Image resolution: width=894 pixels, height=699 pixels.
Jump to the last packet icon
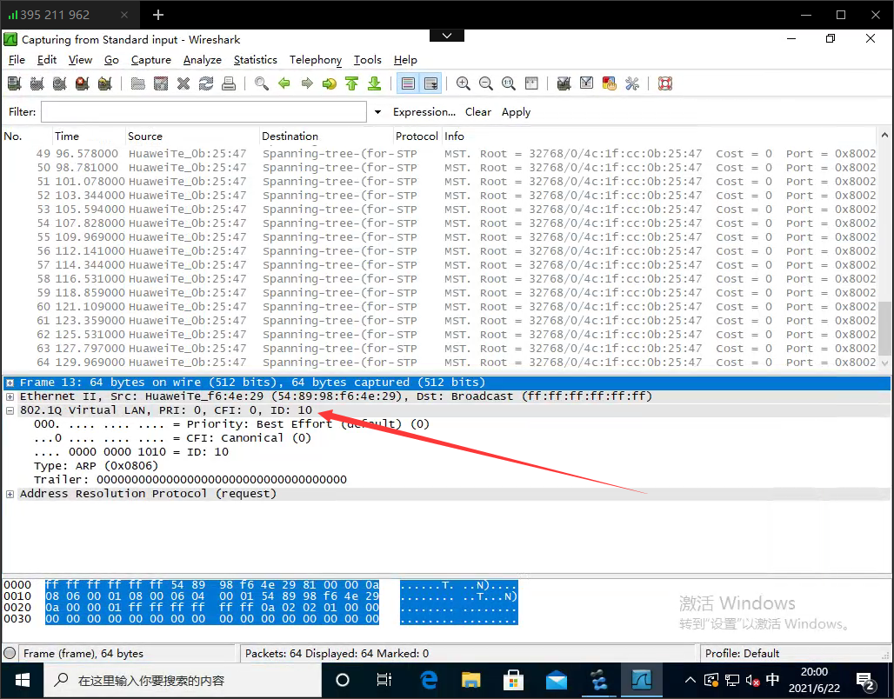coord(375,83)
